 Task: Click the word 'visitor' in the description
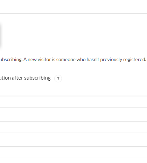coord(44,59)
